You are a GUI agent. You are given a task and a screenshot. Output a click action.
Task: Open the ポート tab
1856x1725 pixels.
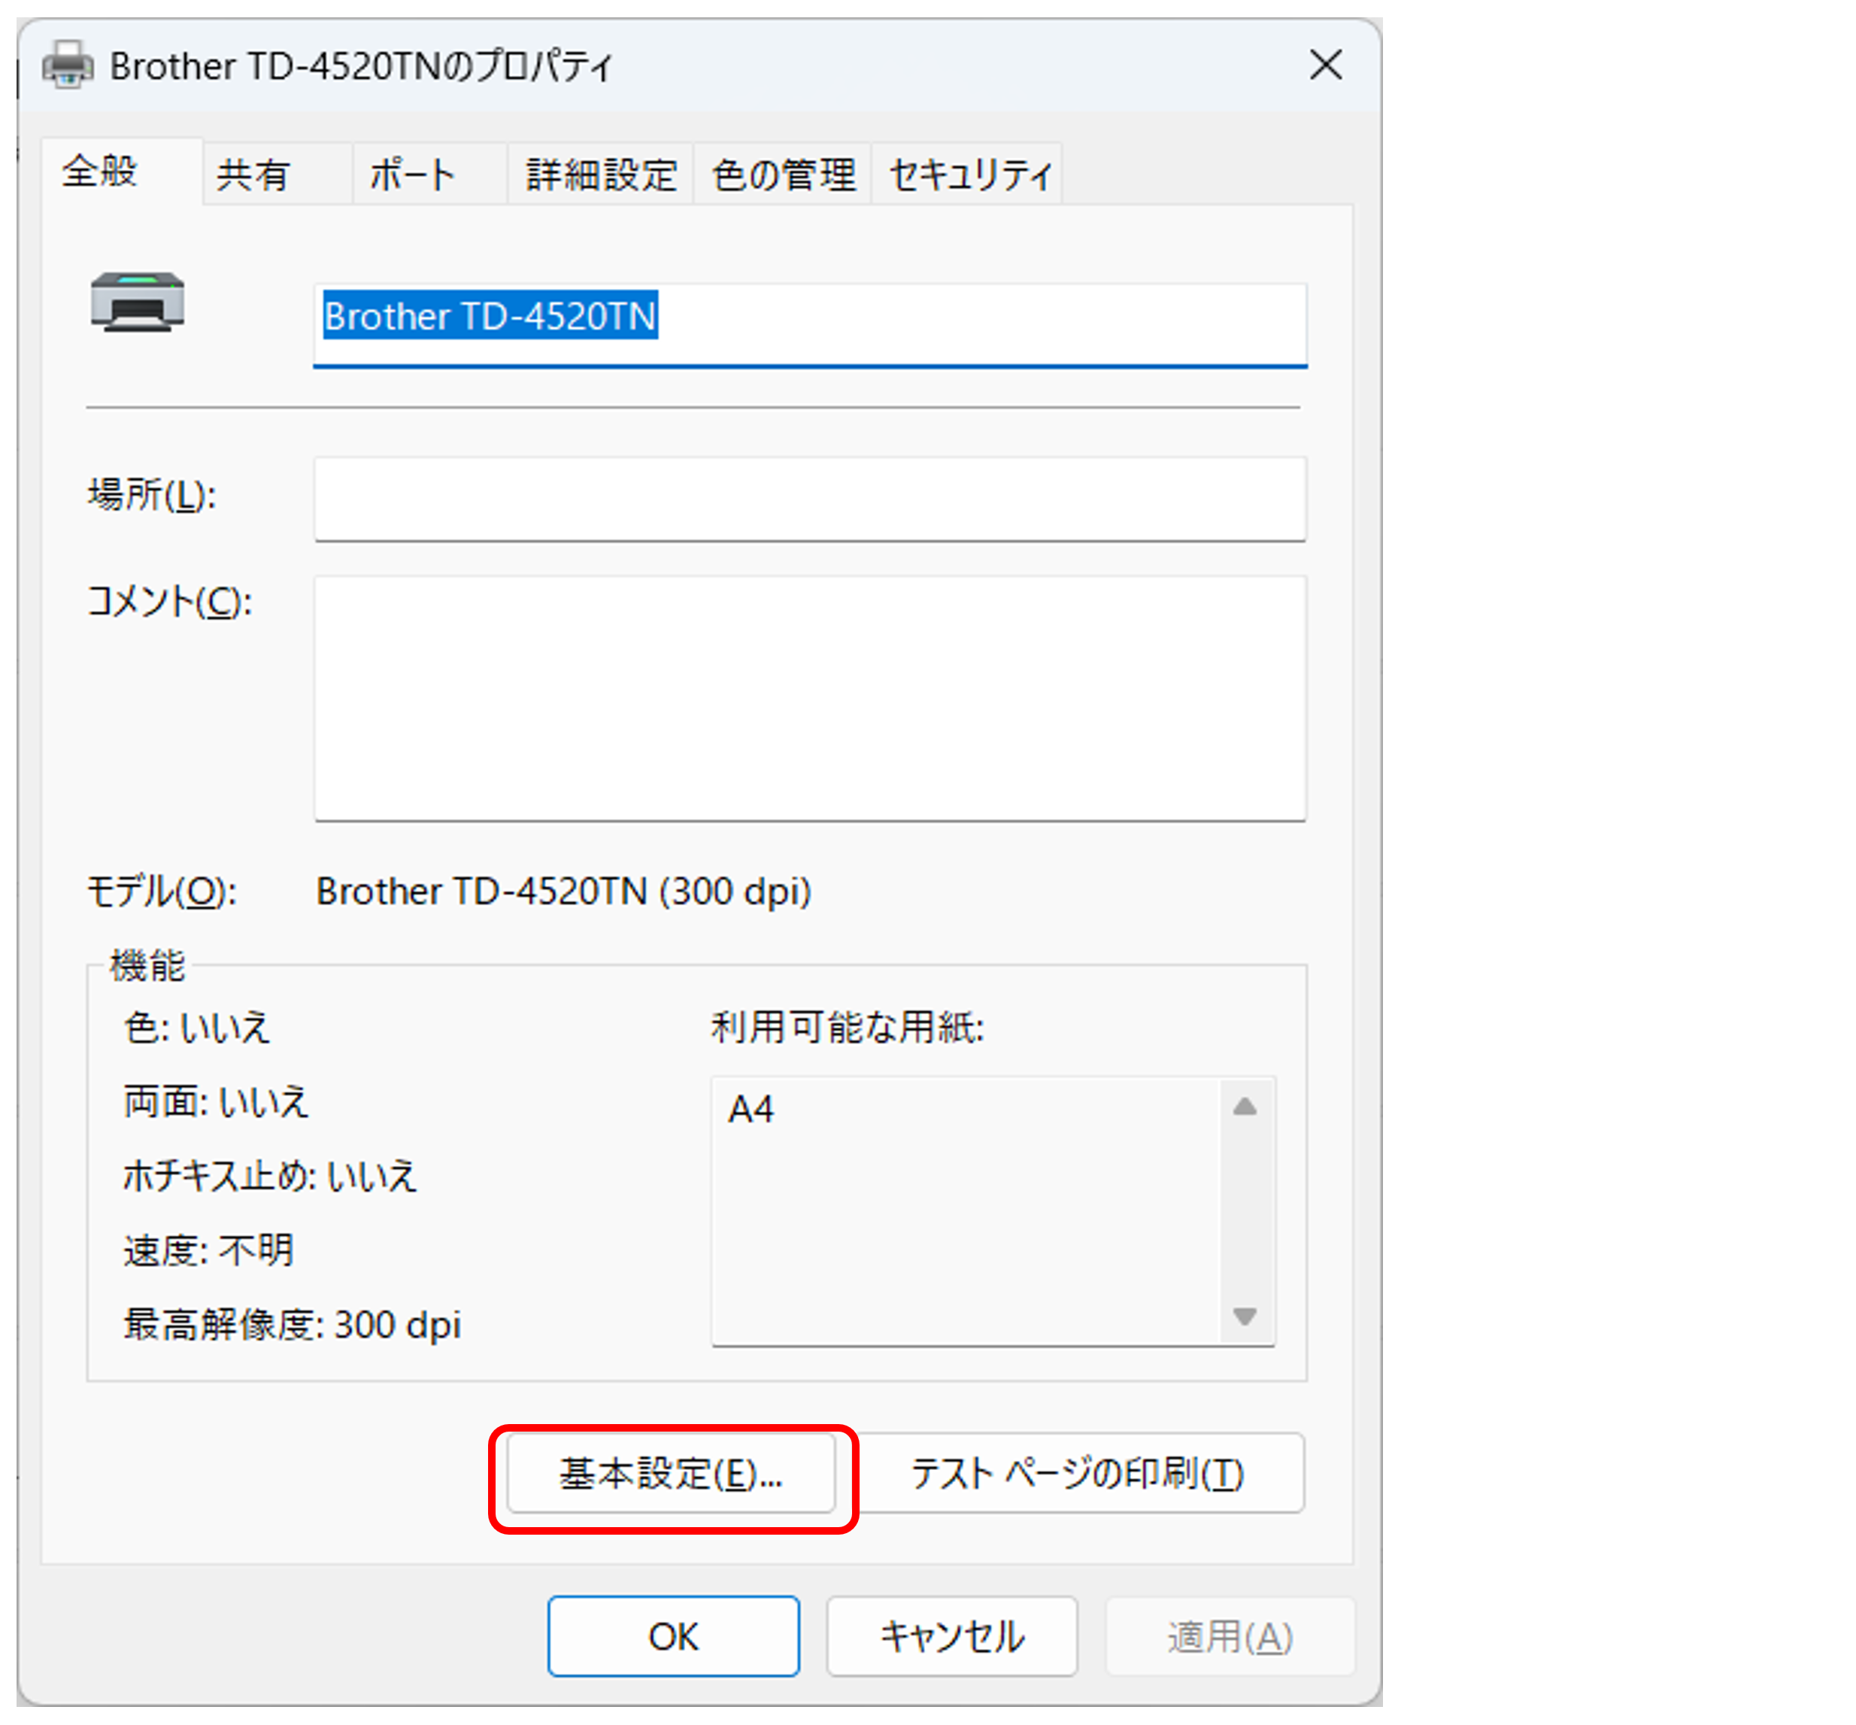412,175
